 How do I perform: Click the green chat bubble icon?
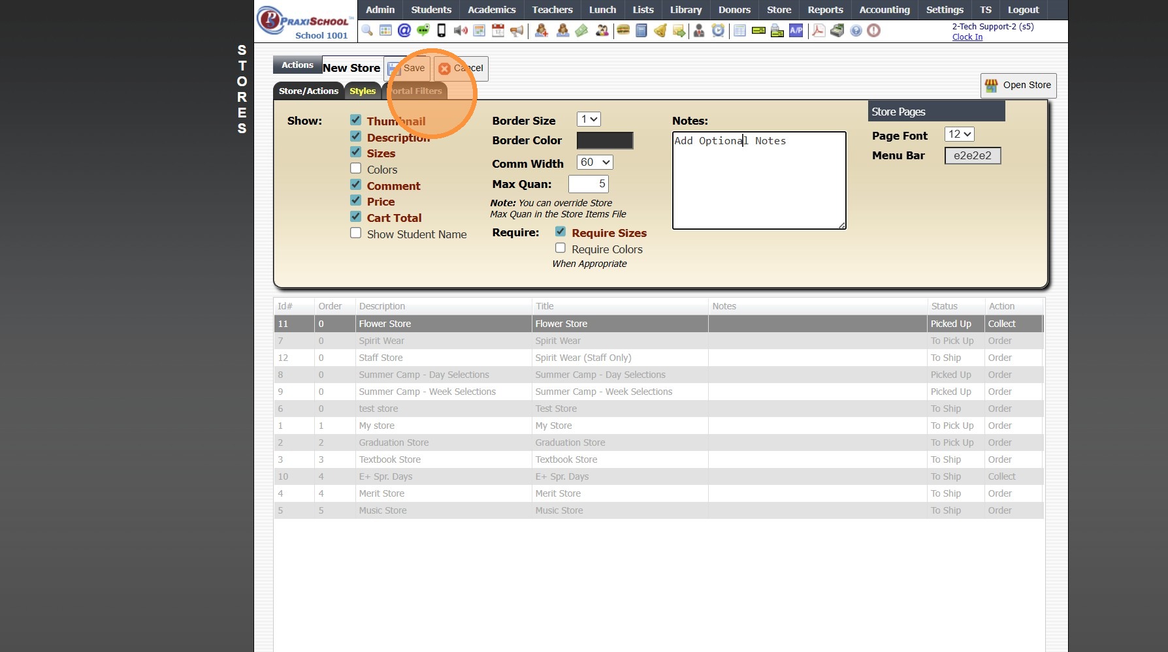[x=423, y=30]
